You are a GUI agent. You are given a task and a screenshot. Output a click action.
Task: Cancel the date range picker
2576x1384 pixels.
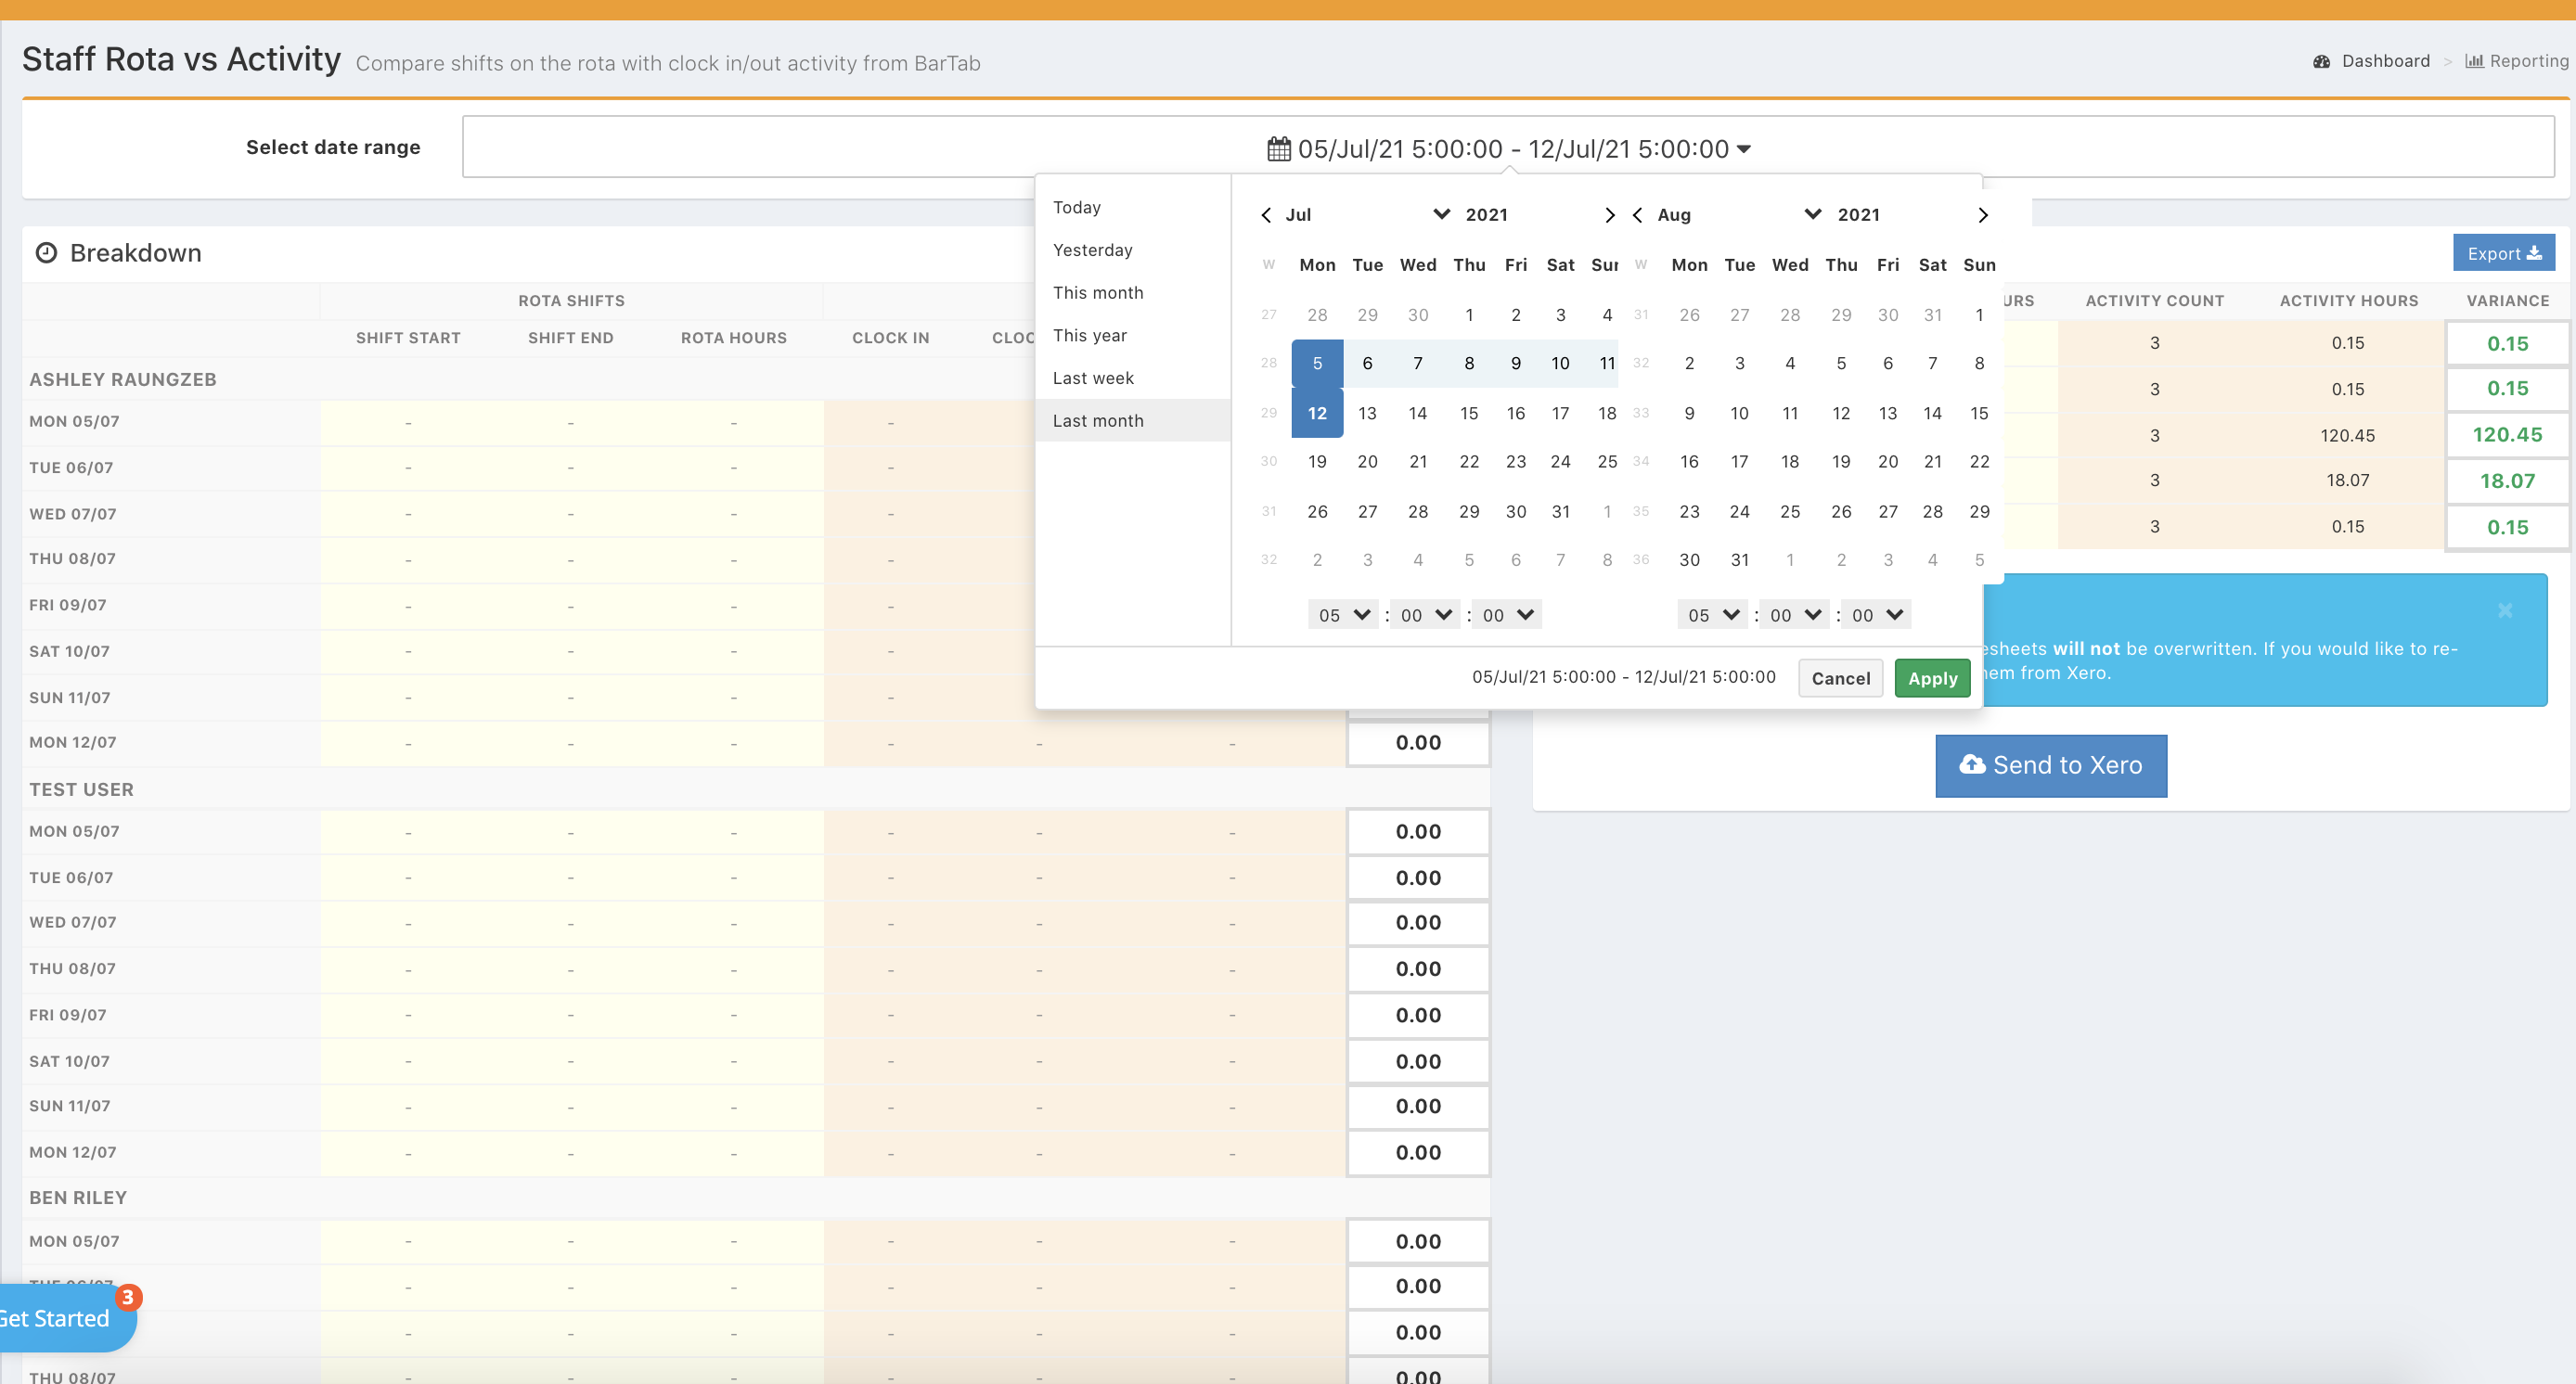pyautogui.click(x=1839, y=678)
